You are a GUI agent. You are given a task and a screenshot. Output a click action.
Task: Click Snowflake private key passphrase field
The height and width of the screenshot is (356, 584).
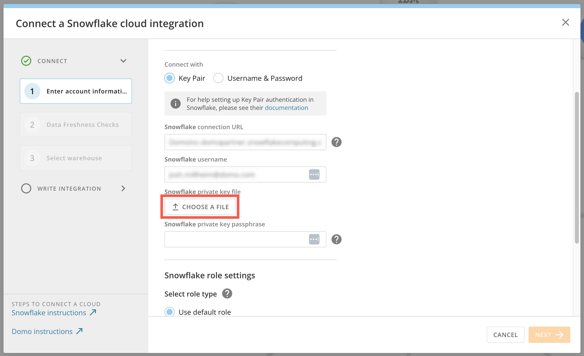pos(235,239)
